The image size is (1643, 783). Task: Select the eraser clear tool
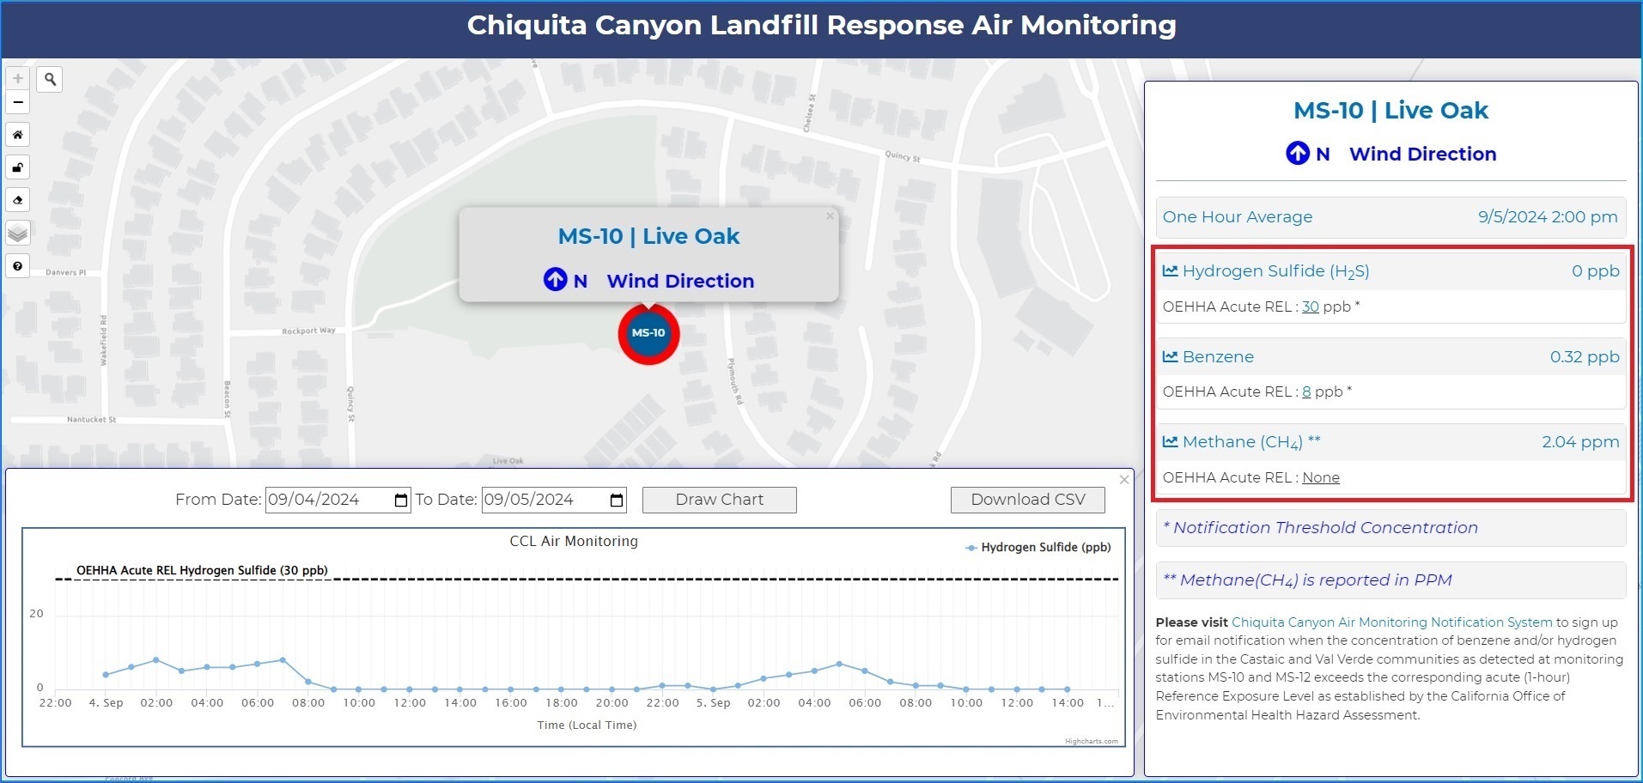(x=18, y=200)
